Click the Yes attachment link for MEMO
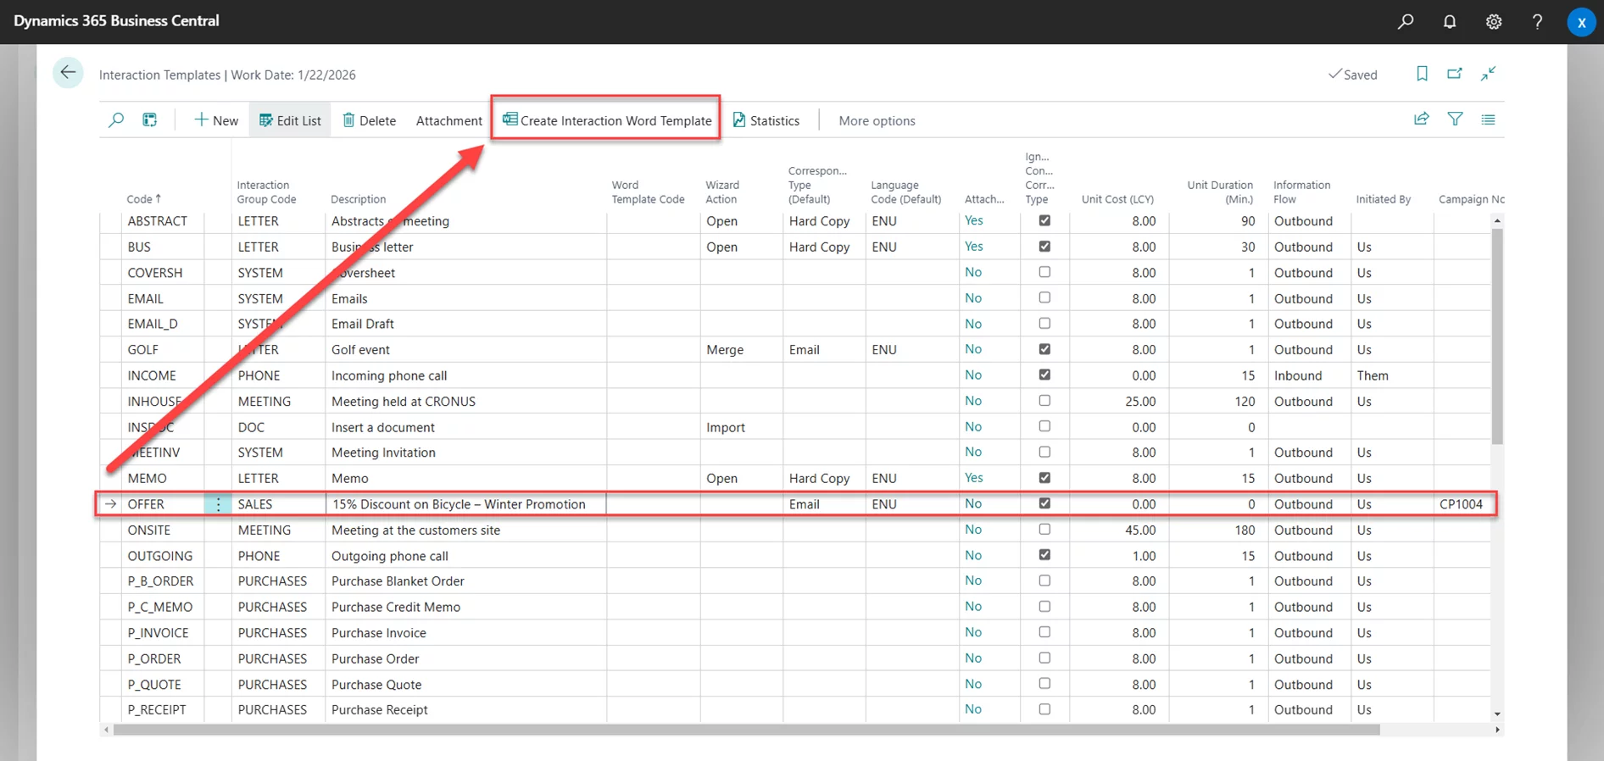Screen dimensions: 1604x761 pyautogui.click(x=973, y=478)
